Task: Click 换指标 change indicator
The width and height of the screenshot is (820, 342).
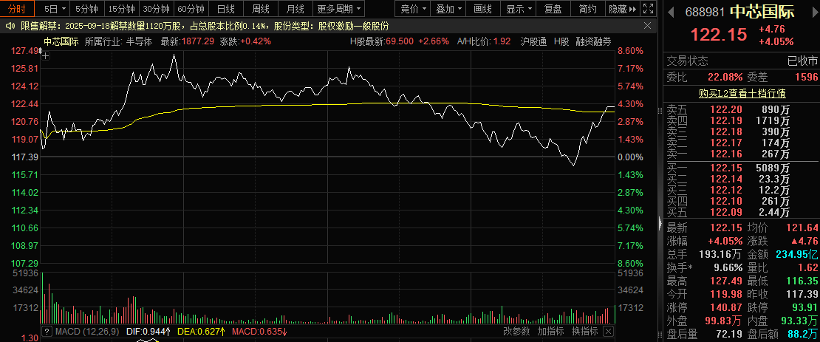Action: pyautogui.click(x=584, y=331)
